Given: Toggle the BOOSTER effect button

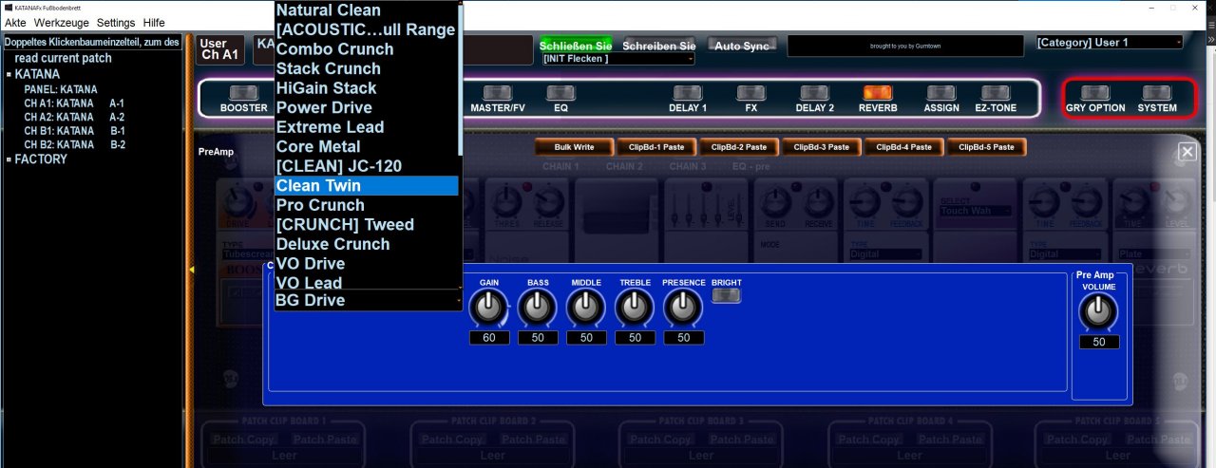Looking at the screenshot, I should [244, 93].
